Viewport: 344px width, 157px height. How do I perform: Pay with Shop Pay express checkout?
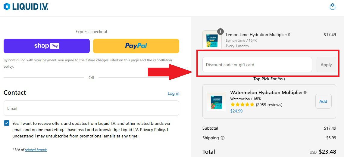click(x=47, y=46)
